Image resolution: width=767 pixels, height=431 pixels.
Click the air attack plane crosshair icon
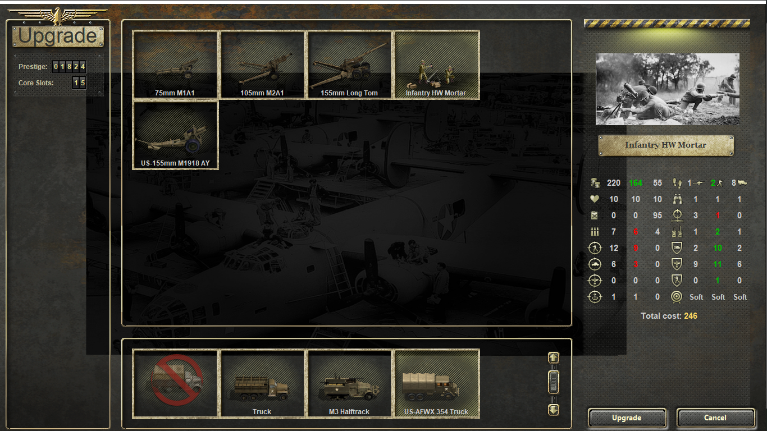[x=595, y=281]
